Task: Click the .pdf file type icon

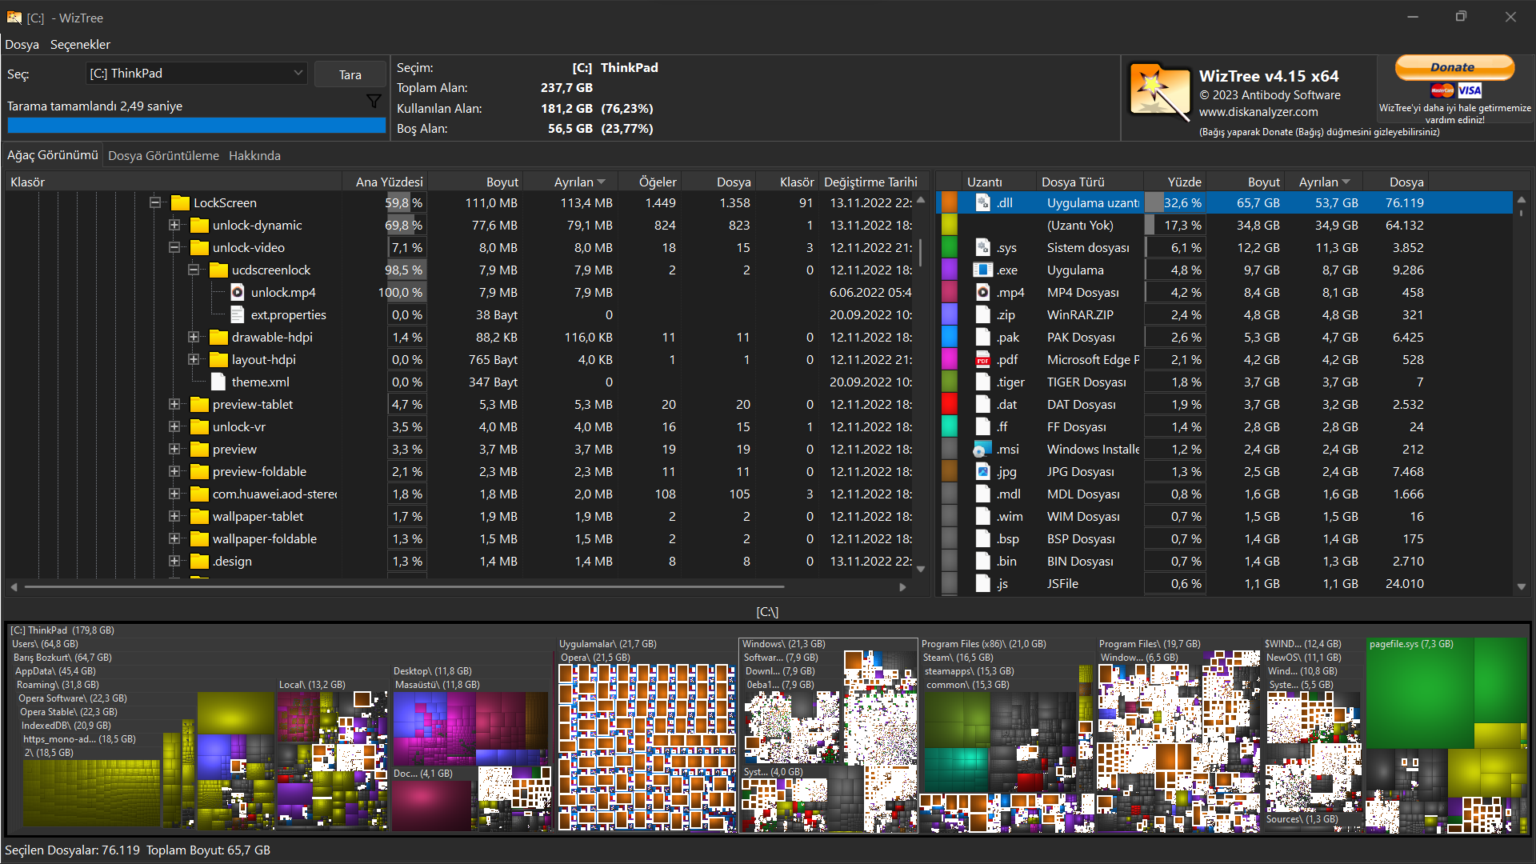Action: 982,360
